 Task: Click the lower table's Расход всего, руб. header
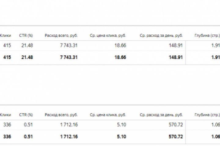pos(61,115)
